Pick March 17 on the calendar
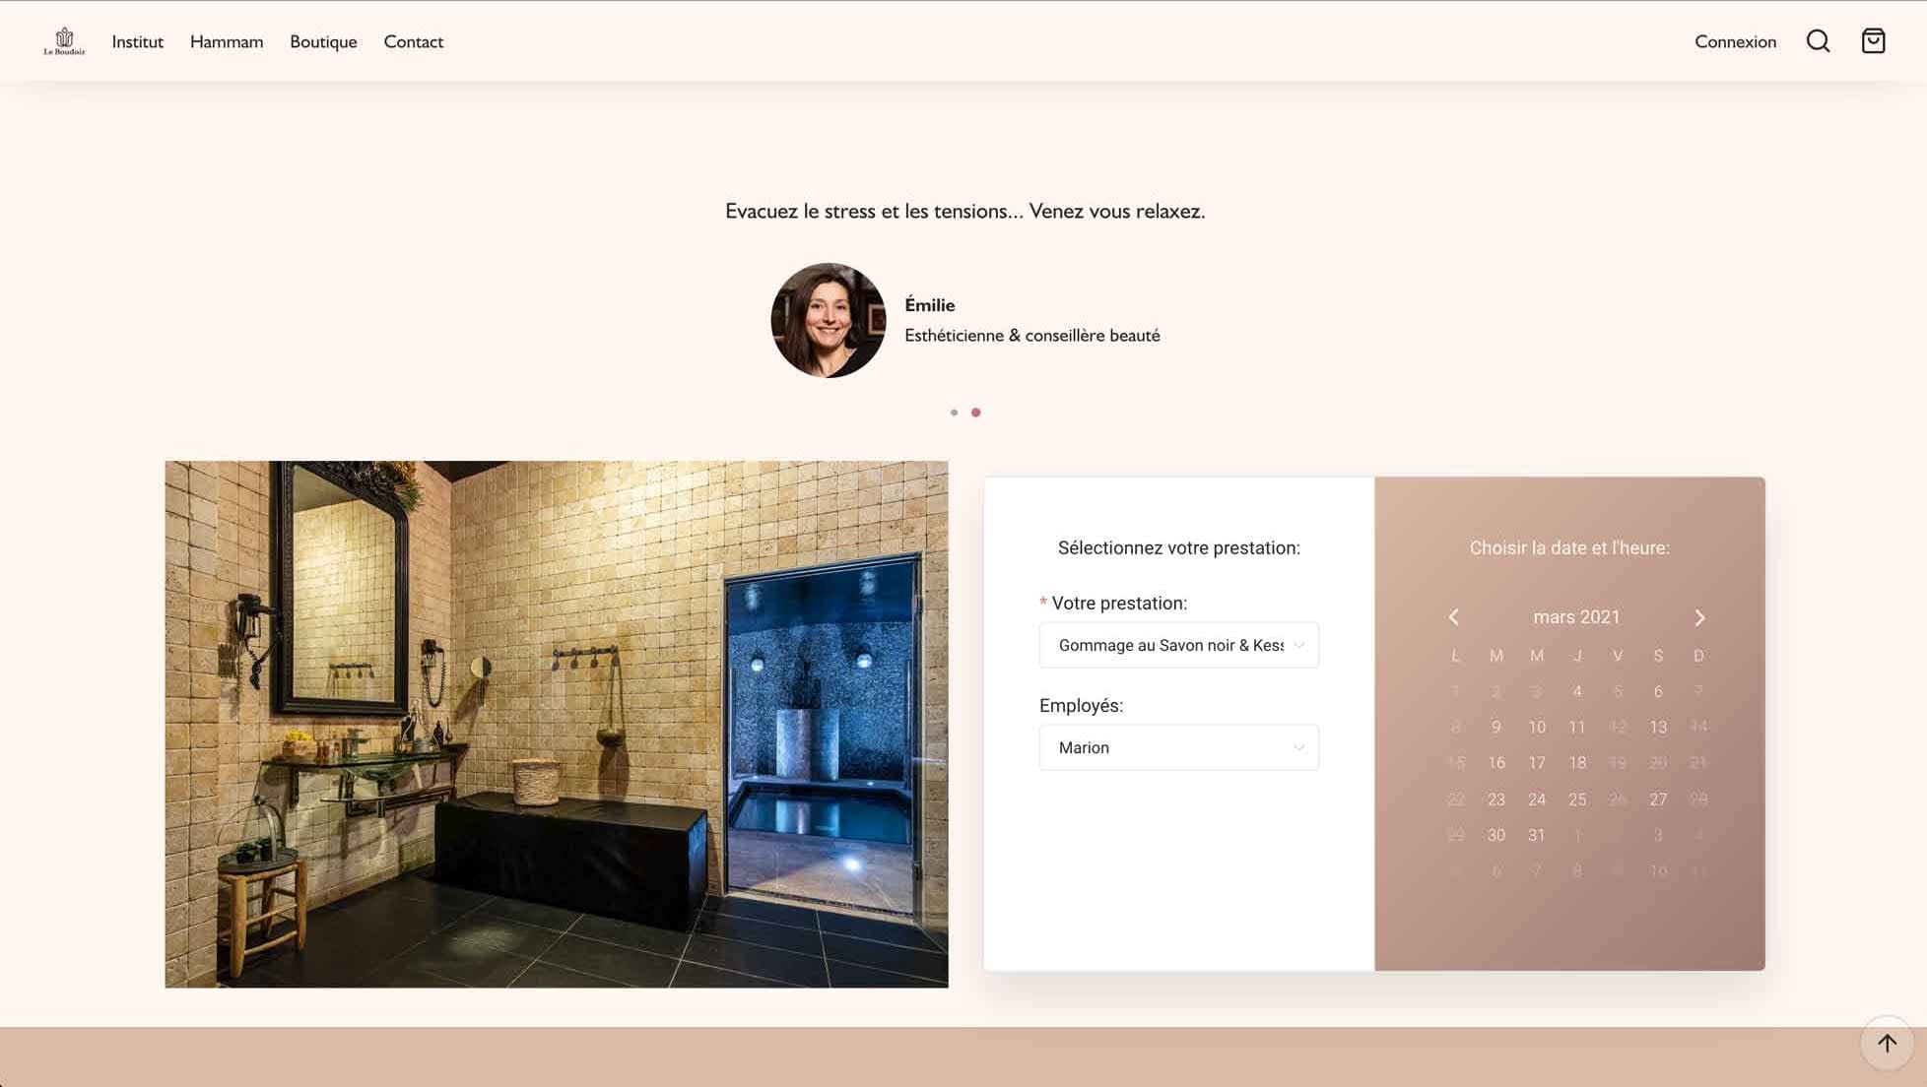The width and height of the screenshot is (1927, 1087). coord(1537,763)
